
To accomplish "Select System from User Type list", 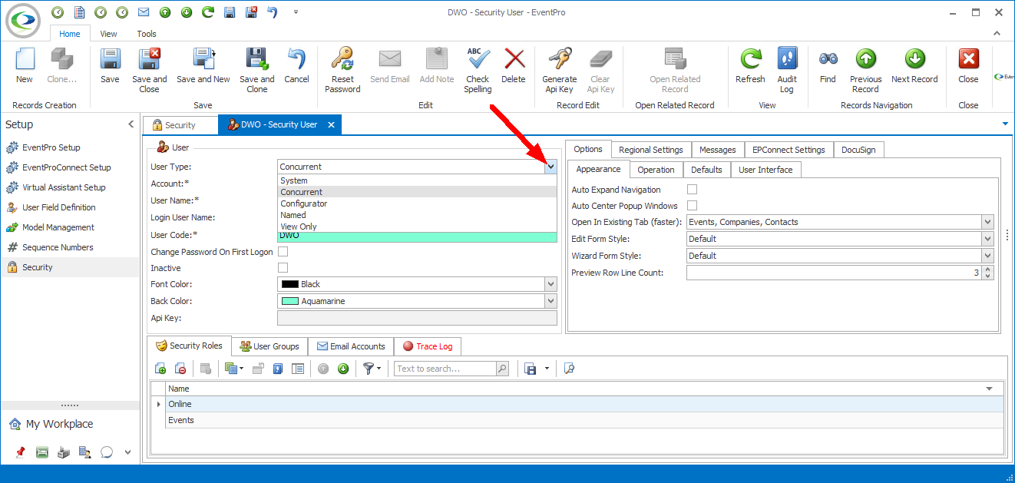I will [417, 180].
